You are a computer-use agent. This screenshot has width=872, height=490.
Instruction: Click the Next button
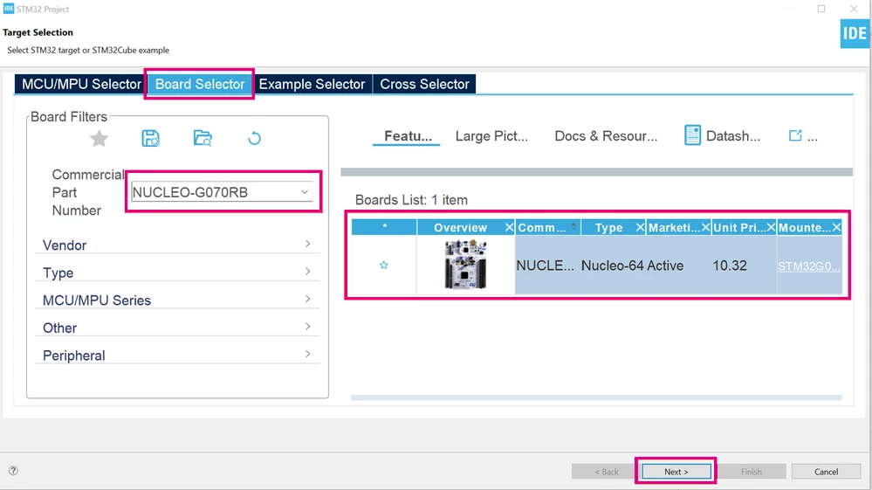[x=676, y=471]
